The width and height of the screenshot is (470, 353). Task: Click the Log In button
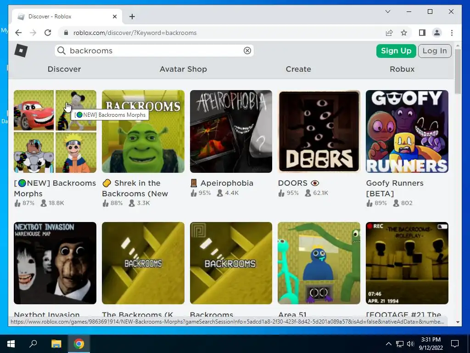[x=435, y=51]
